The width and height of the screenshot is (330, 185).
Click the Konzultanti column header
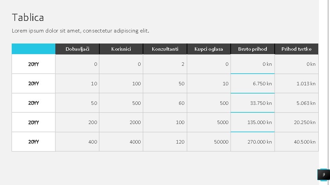(165, 49)
